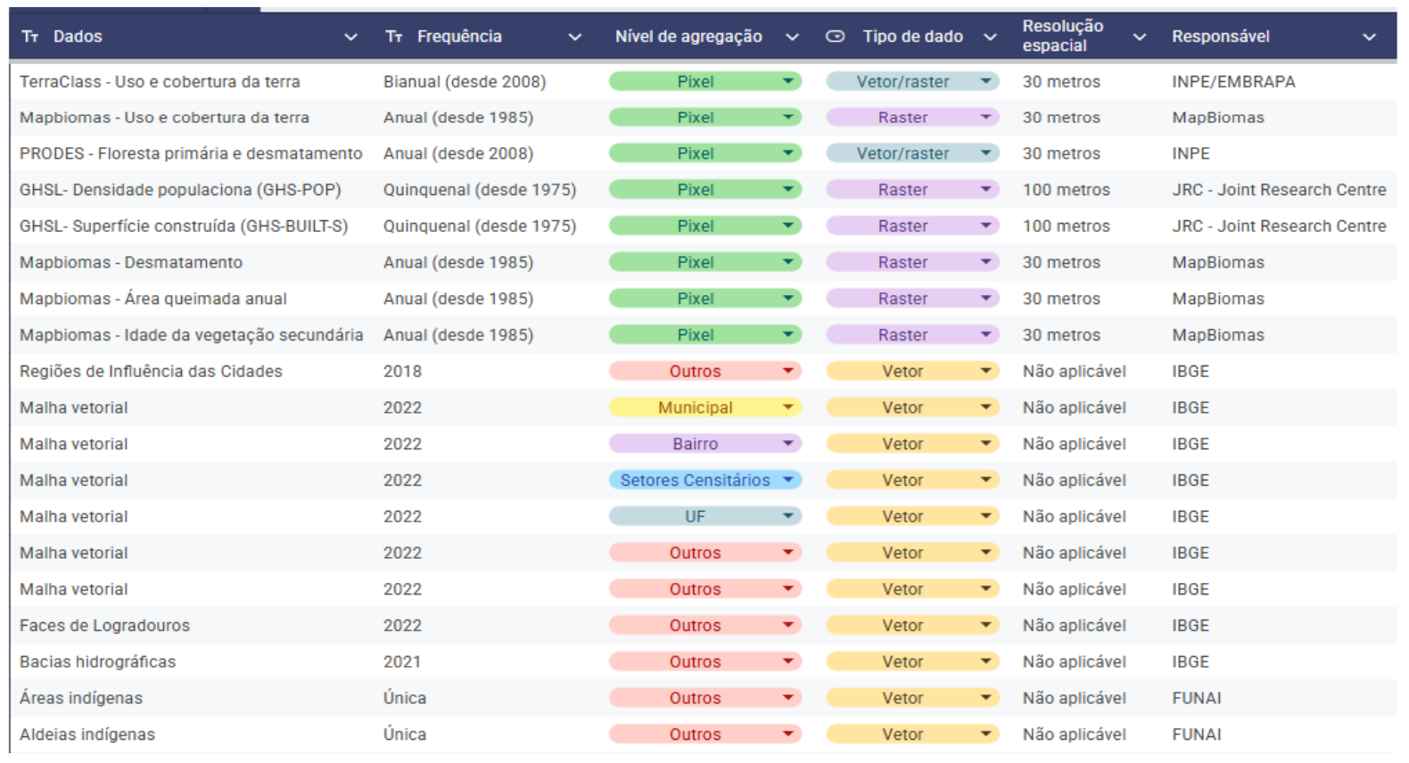The height and width of the screenshot is (763, 1409).
Task: Click the dropdown-type icon beside Tipo de dado
Action: 835,37
